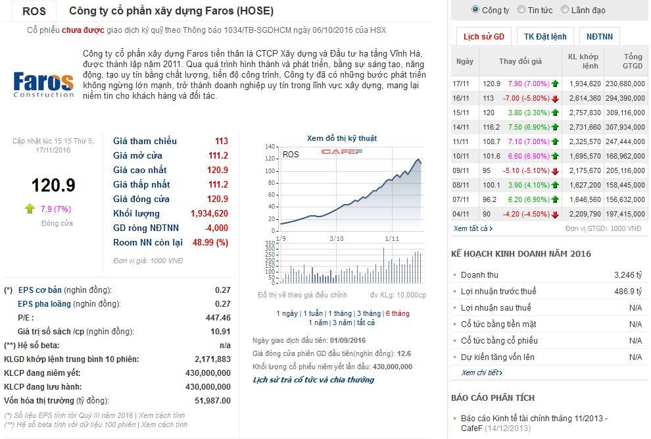This screenshot has height=439, width=651.
Task: Select the 6 tháng chart range
Action: [397, 313]
